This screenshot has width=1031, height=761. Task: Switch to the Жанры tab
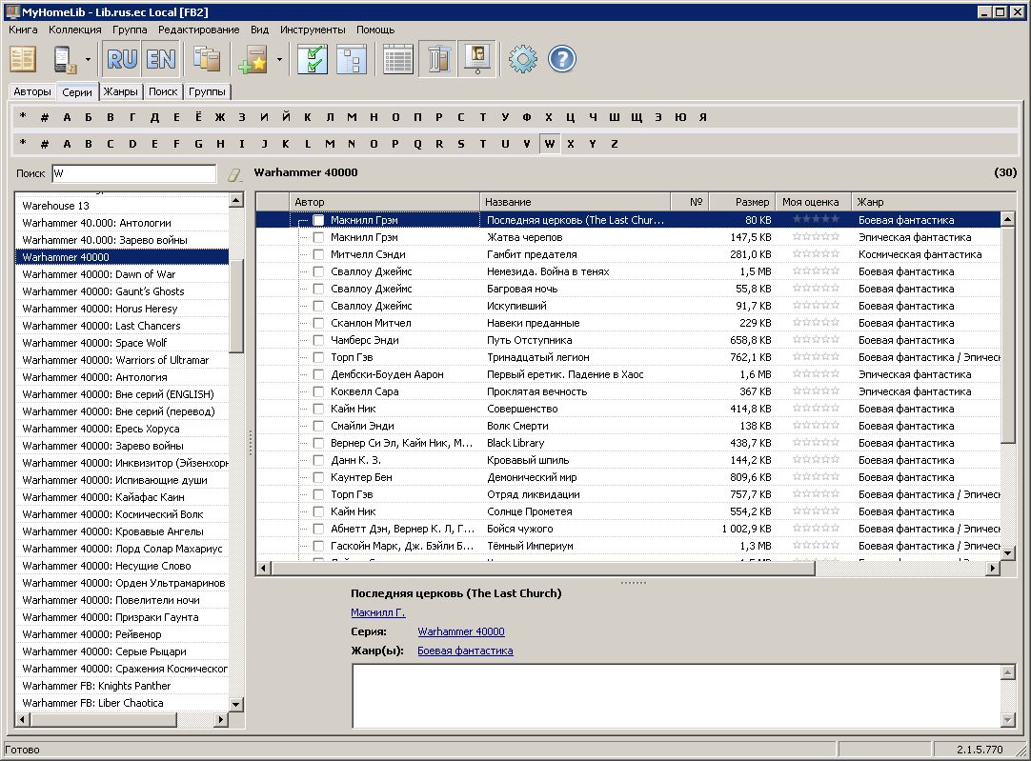click(x=121, y=92)
